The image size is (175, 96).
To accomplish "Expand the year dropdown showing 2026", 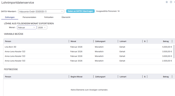I will pyautogui.click(x=42, y=27).
